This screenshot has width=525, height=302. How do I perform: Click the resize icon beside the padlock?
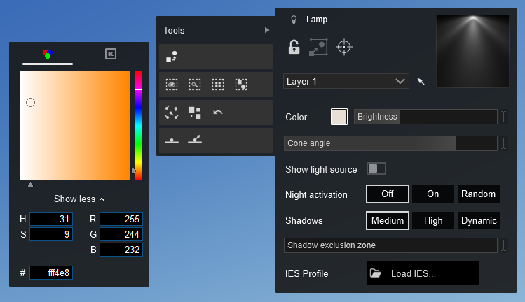(x=318, y=48)
